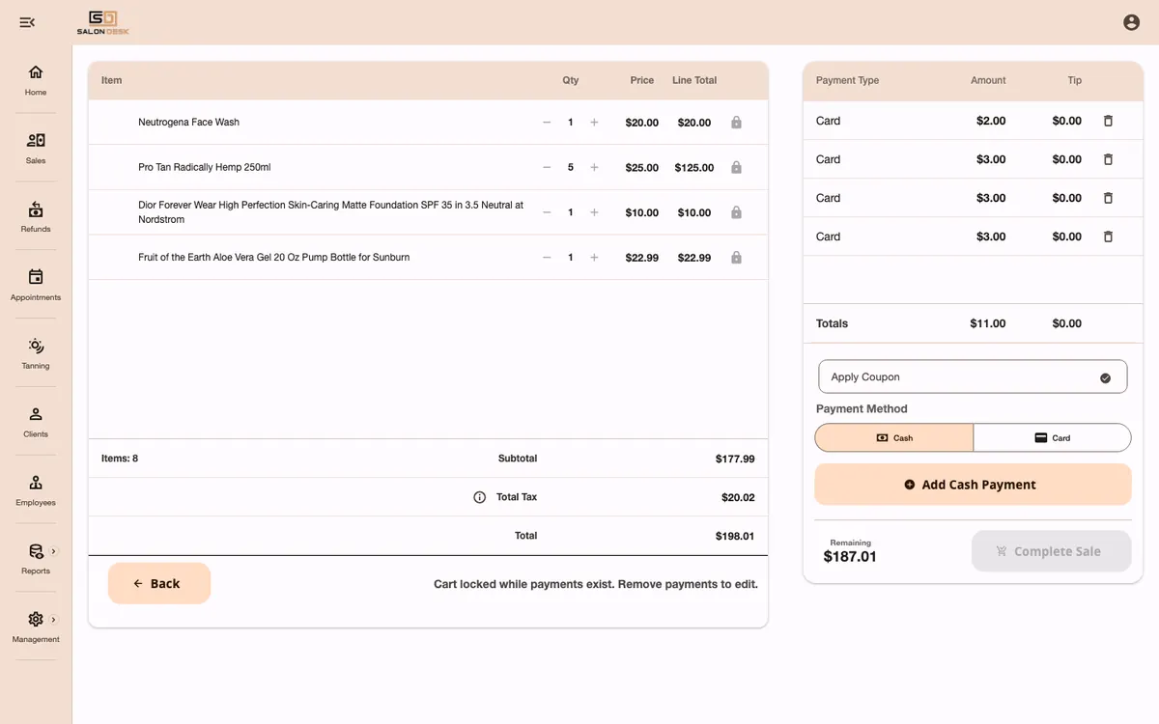Decrease quantity of Pro Tan Radically Hemp

pyautogui.click(x=547, y=167)
